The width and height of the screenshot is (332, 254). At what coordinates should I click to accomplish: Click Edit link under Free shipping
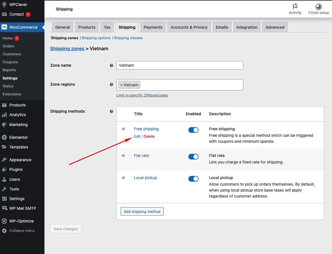(137, 137)
